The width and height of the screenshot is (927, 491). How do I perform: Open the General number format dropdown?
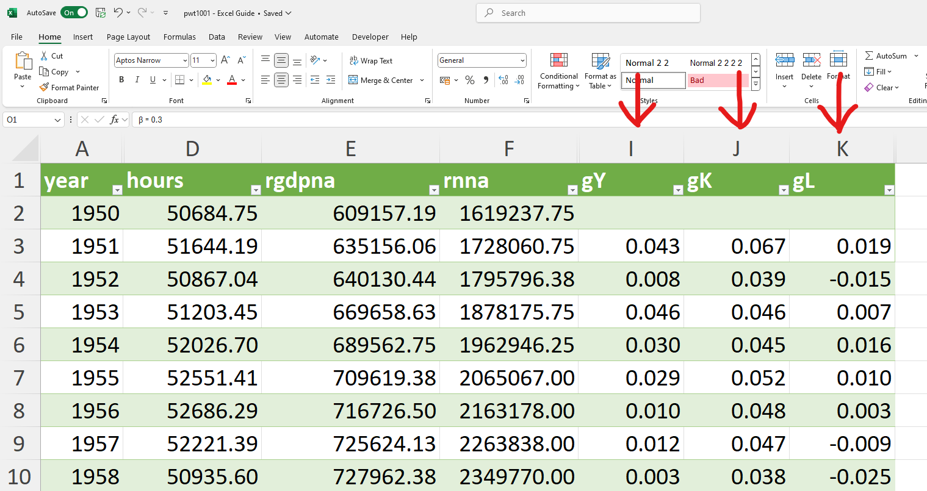522,60
